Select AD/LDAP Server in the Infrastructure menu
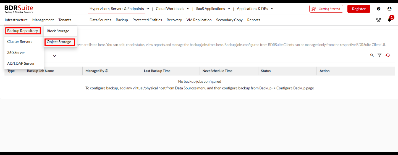This screenshot has height=155, width=398. click(x=24, y=63)
